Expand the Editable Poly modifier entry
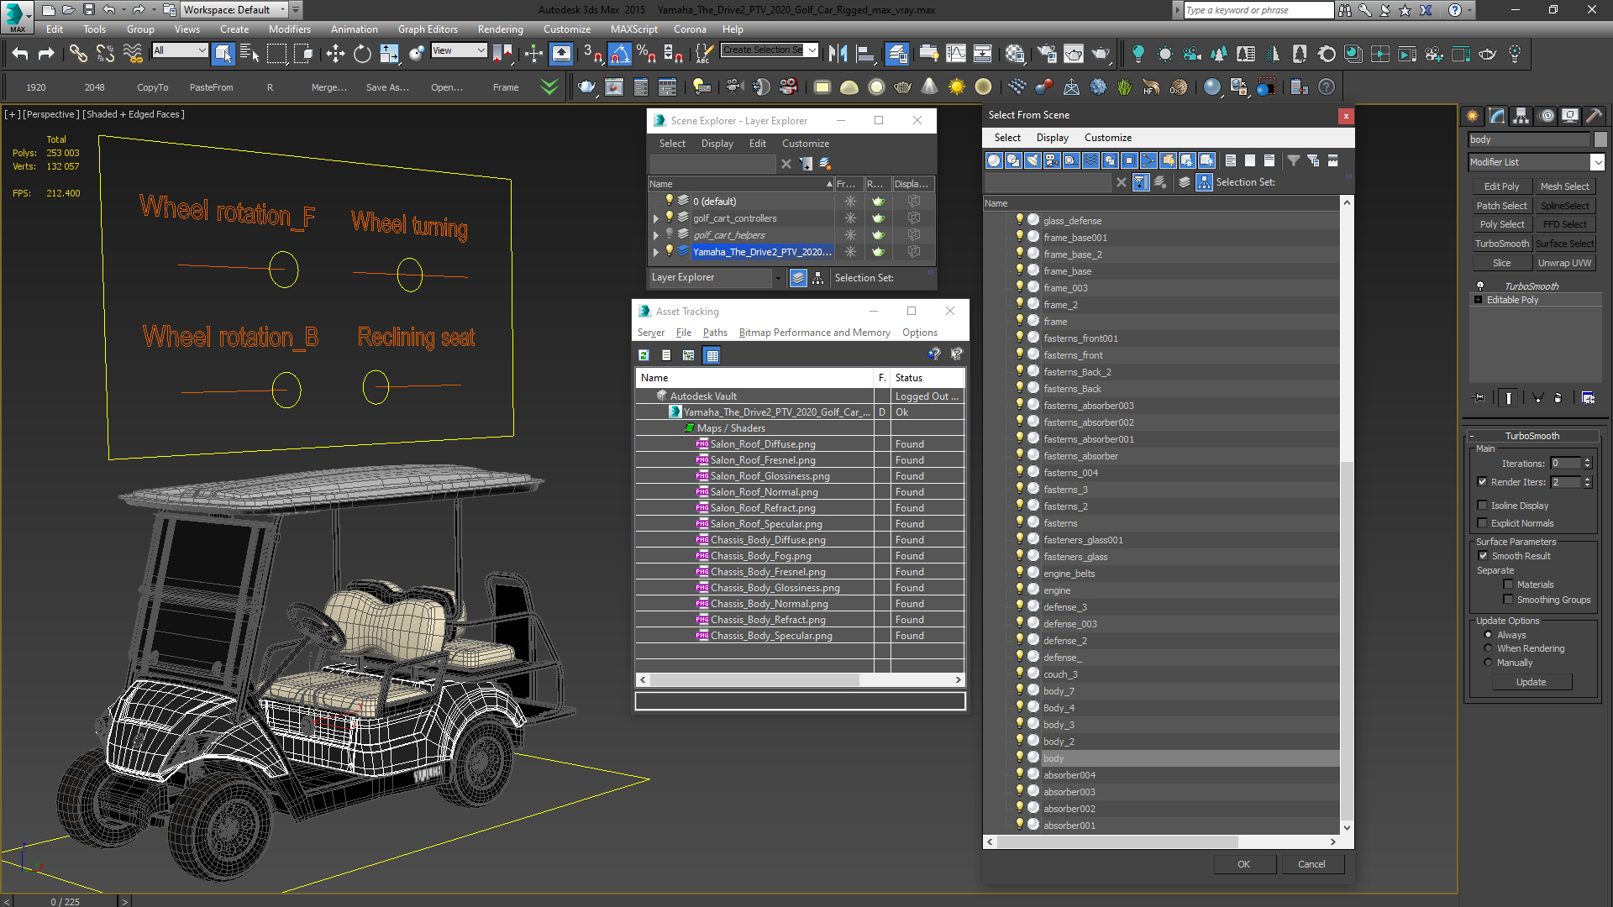Screen dimensions: 1613x907 1479,300
